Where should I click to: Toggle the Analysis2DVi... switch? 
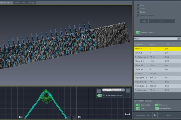pyautogui.click(x=157, y=108)
